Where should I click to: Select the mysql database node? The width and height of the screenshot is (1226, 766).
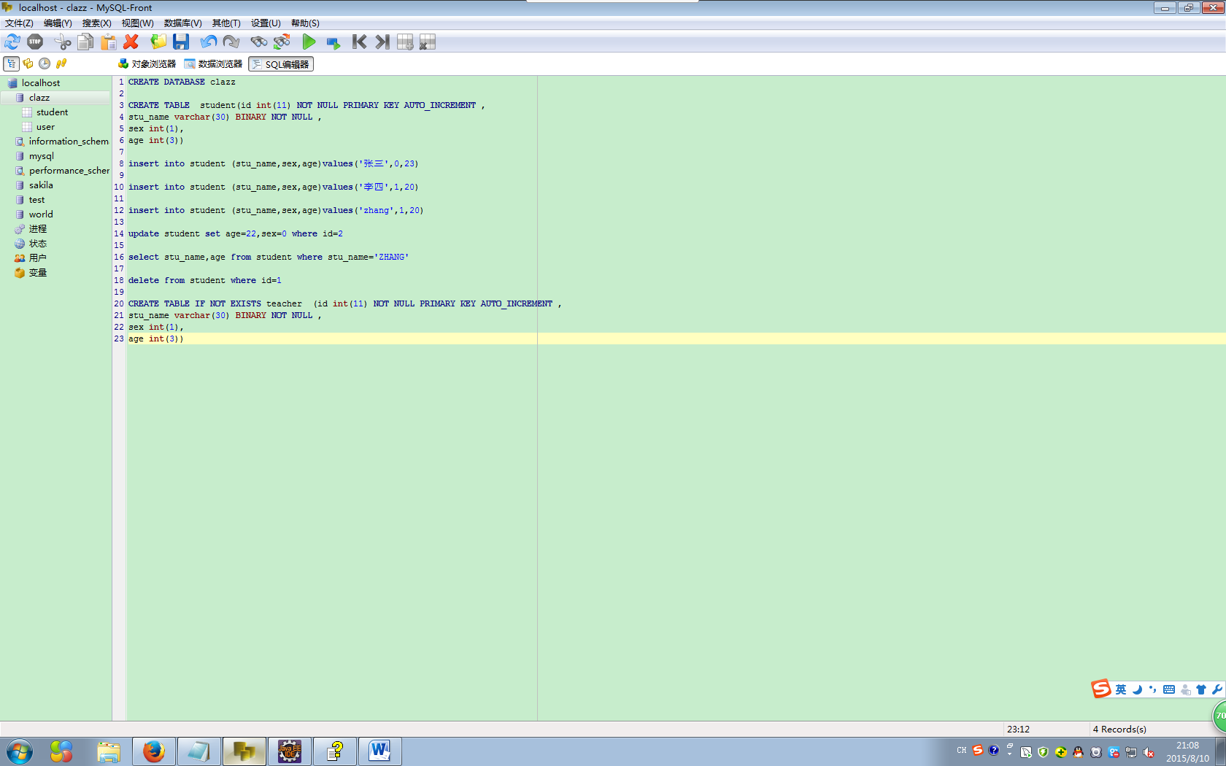pyautogui.click(x=41, y=156)
